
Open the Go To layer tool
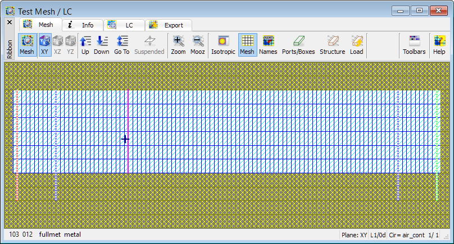(121, 45)
